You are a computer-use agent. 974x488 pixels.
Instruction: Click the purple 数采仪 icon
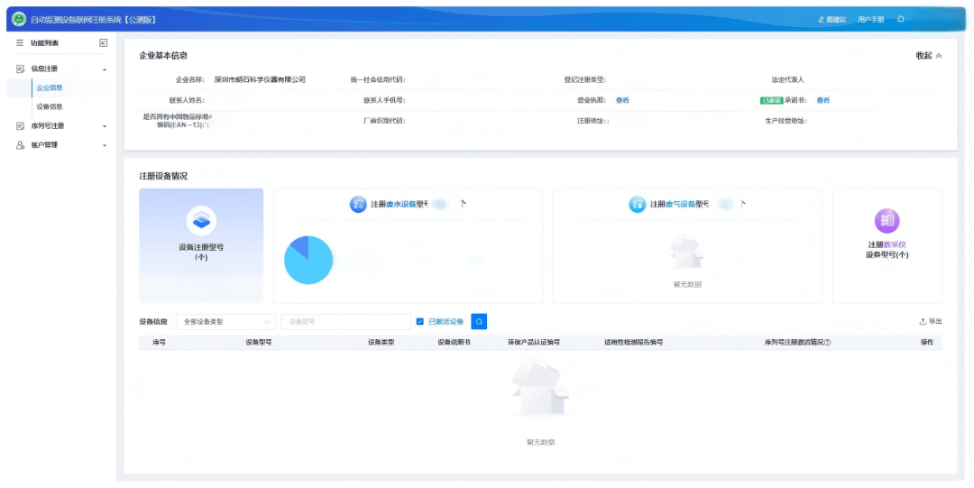coord(887,221)
